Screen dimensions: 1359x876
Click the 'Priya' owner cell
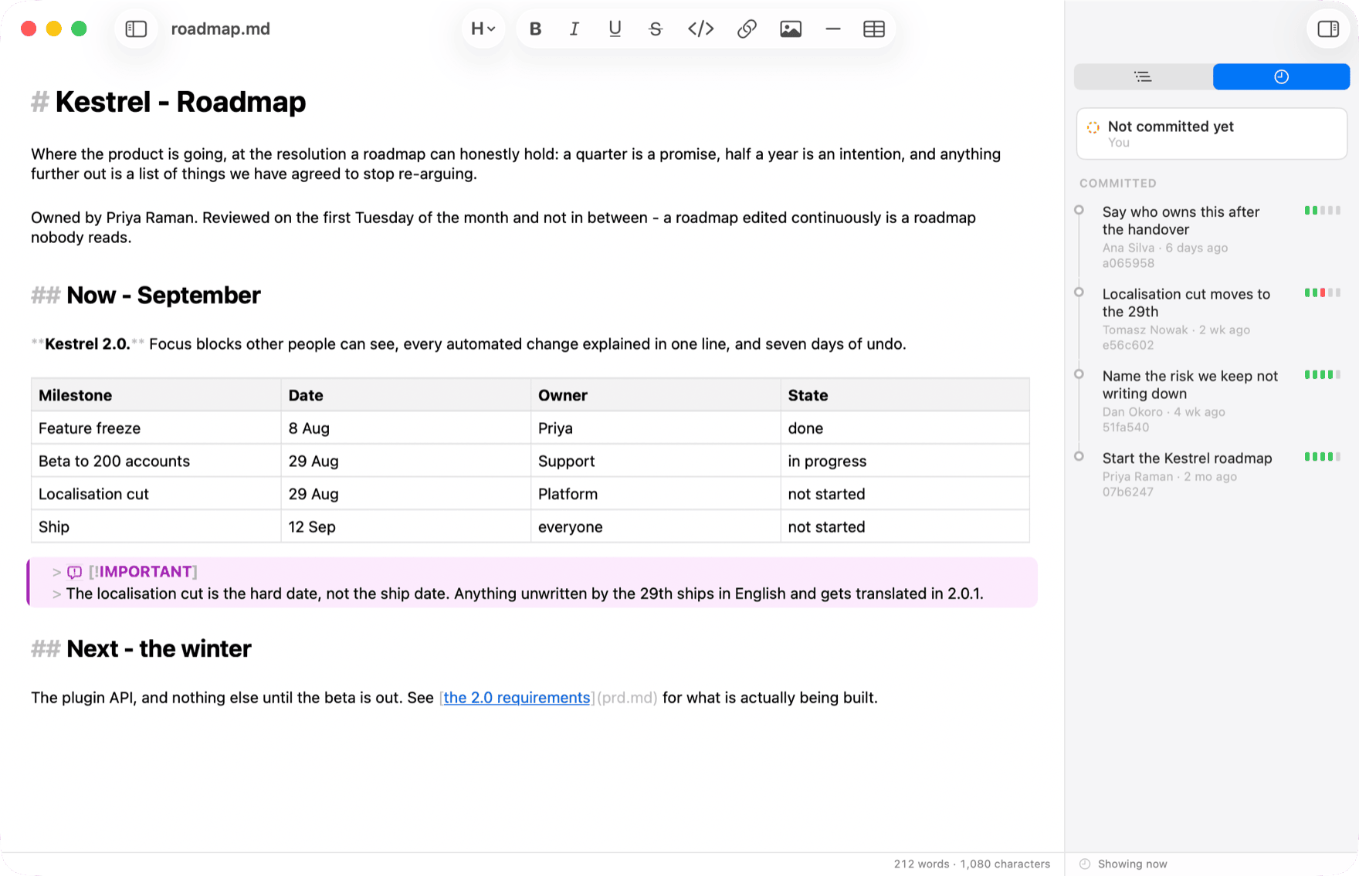pyautogui.click(x=656, y=428)
